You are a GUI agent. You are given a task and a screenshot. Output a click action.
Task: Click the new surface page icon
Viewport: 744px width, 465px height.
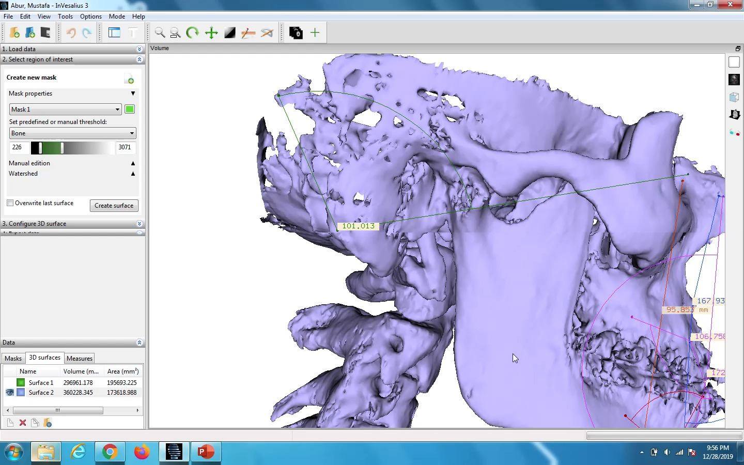[x=10, y=423]
